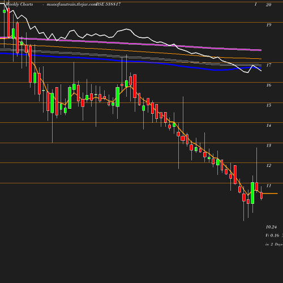Click the volume reading "V: 0.16"
The height and width of the screenshot is (283, 283).
coord(272,235)
